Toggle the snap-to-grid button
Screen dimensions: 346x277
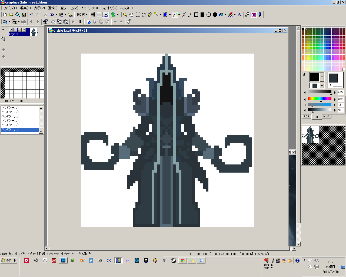(105, 15)
